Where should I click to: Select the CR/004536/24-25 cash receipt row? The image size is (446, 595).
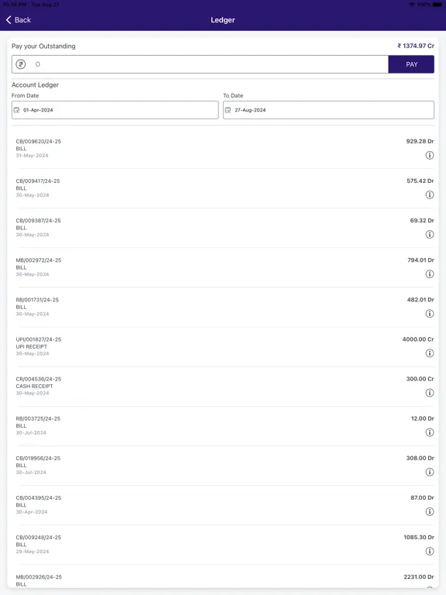pyautogui.click(x=225, y=386)
